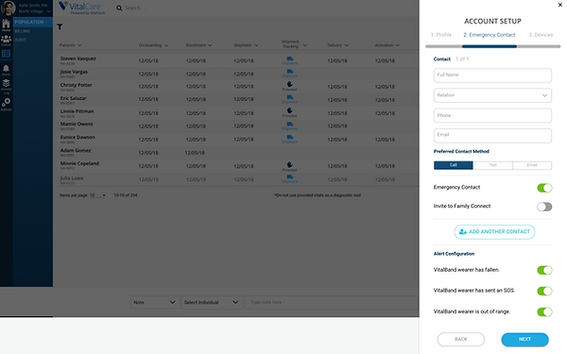Select the Reports list icon in sidebar

pos(6,54)
